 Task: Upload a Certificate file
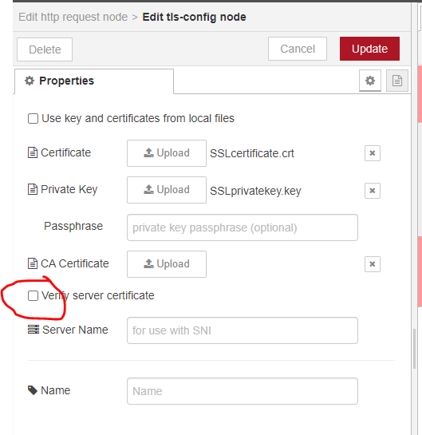tap(167, 153)
